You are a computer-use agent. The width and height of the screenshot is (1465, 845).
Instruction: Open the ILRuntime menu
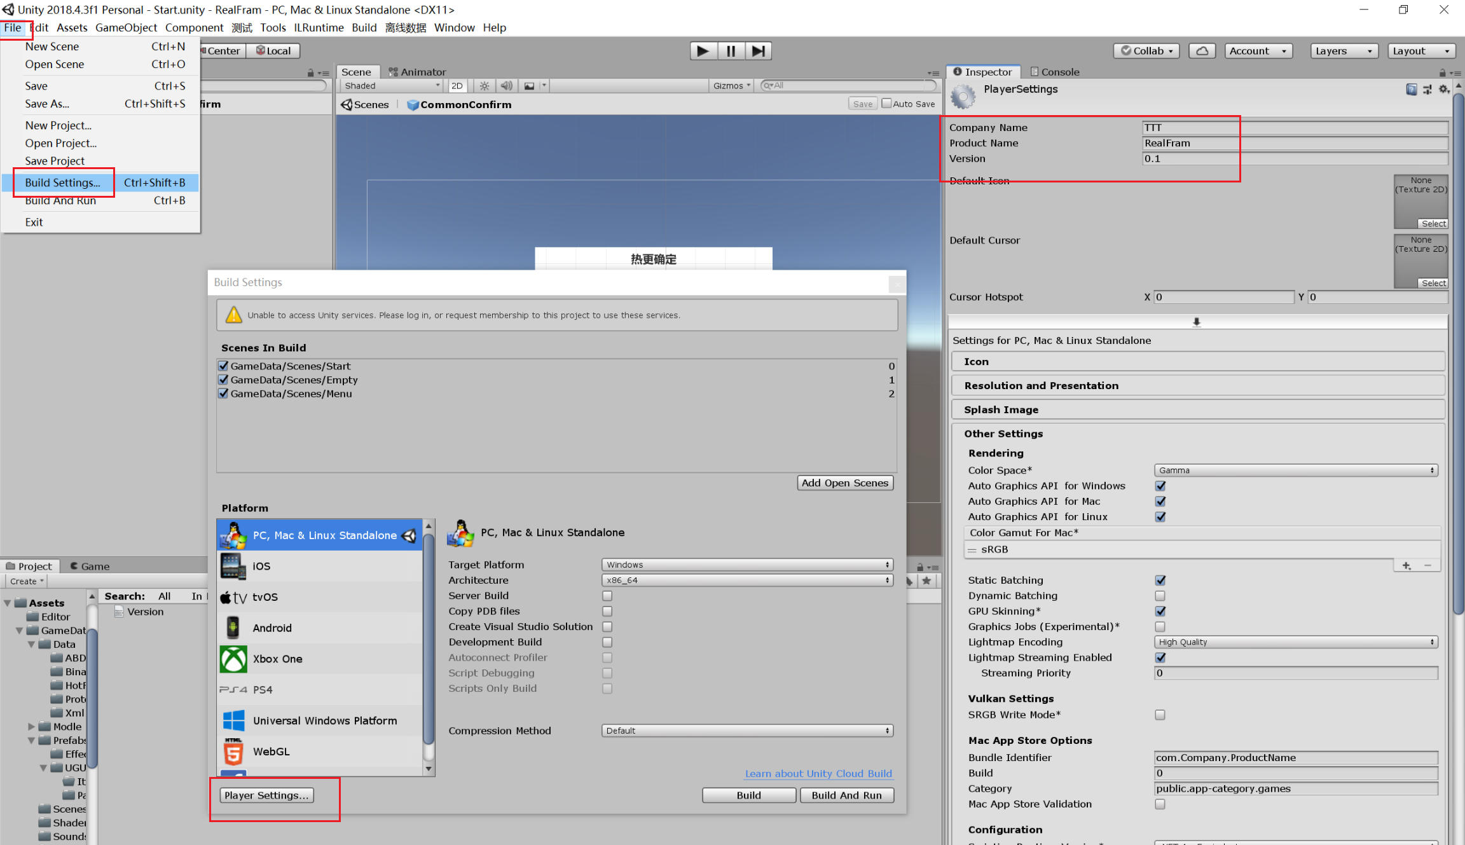coord(319,27)
